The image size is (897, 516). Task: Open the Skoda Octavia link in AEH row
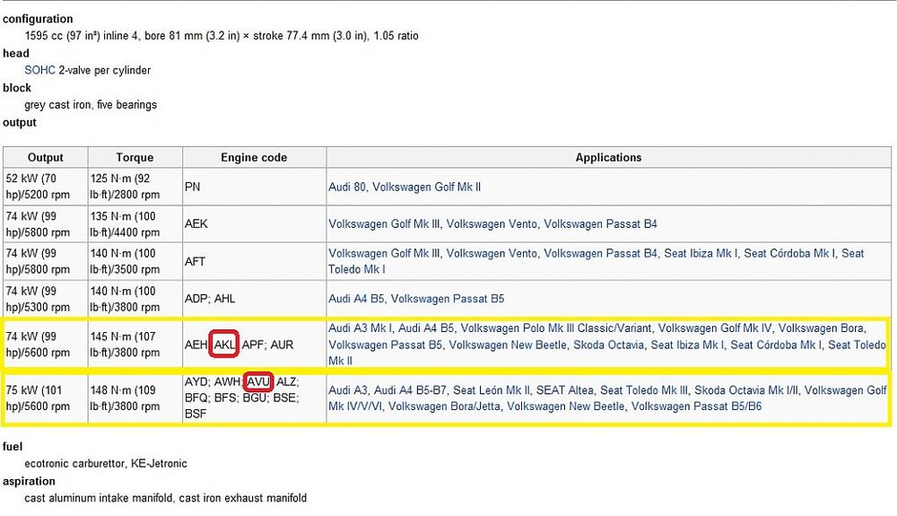click(609, 345)
